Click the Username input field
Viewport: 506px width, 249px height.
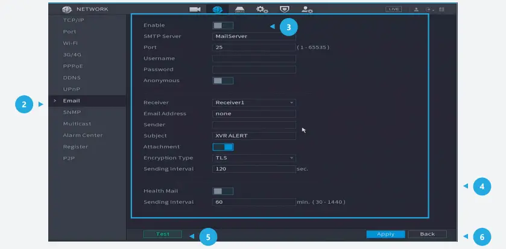[254, 58]
